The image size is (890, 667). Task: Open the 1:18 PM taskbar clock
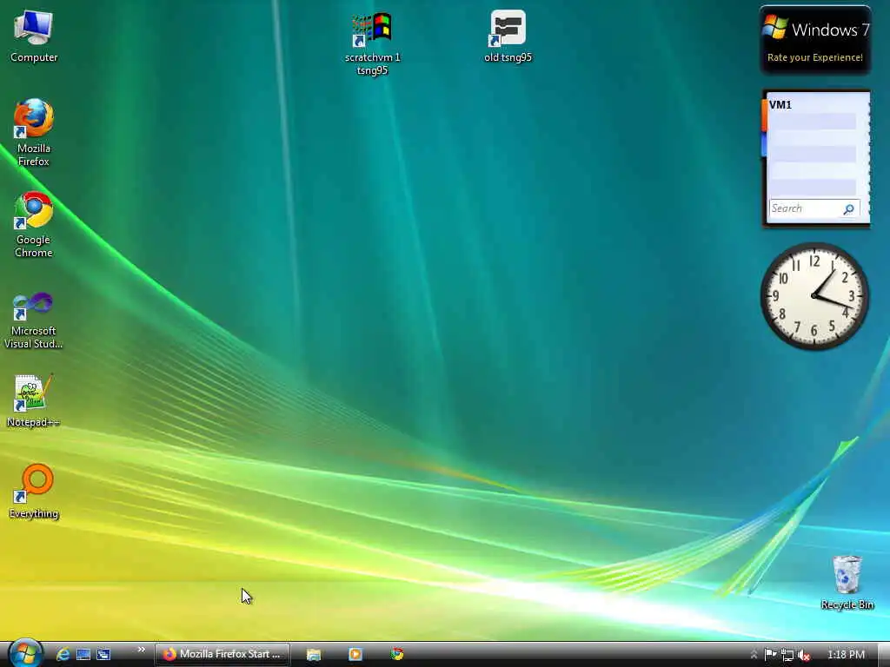[x=846, y=655]
